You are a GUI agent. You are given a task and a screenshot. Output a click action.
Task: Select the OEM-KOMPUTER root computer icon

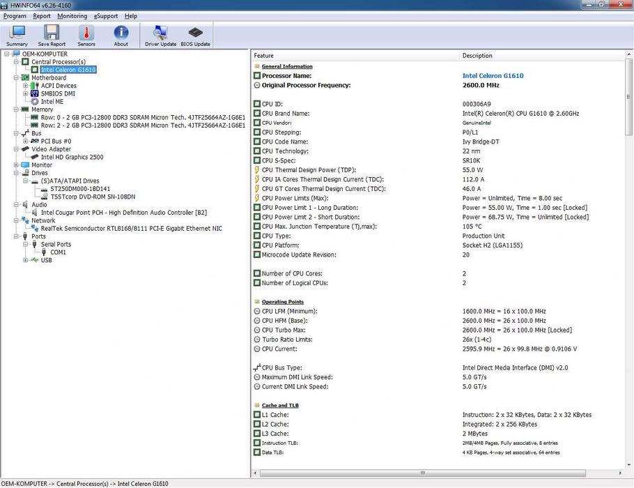(x=16, y=54)
